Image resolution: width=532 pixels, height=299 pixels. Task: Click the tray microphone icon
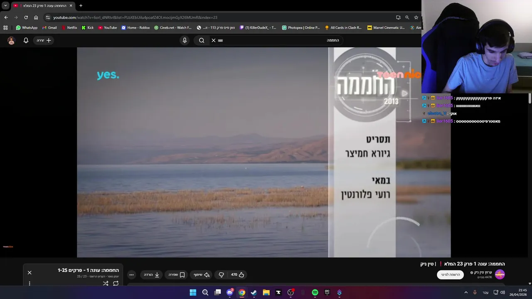pos(475,292)
